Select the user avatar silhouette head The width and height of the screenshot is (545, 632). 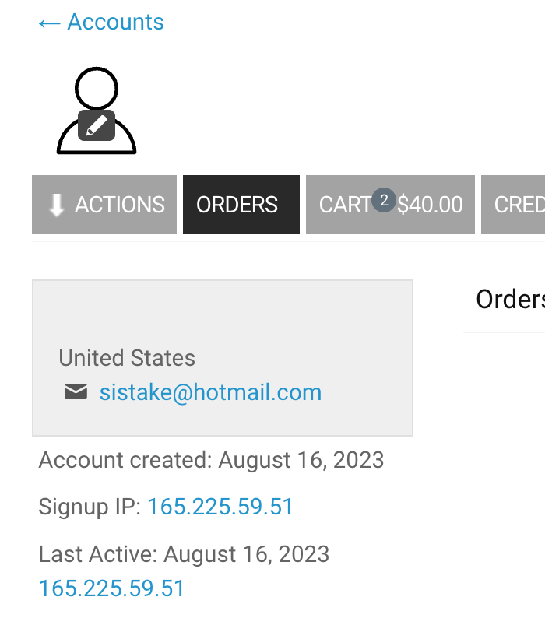[97, 88]
